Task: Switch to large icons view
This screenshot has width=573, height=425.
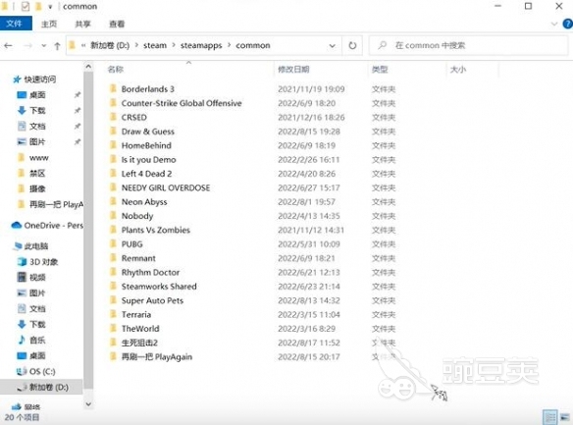Action: [x=565, y=417]
